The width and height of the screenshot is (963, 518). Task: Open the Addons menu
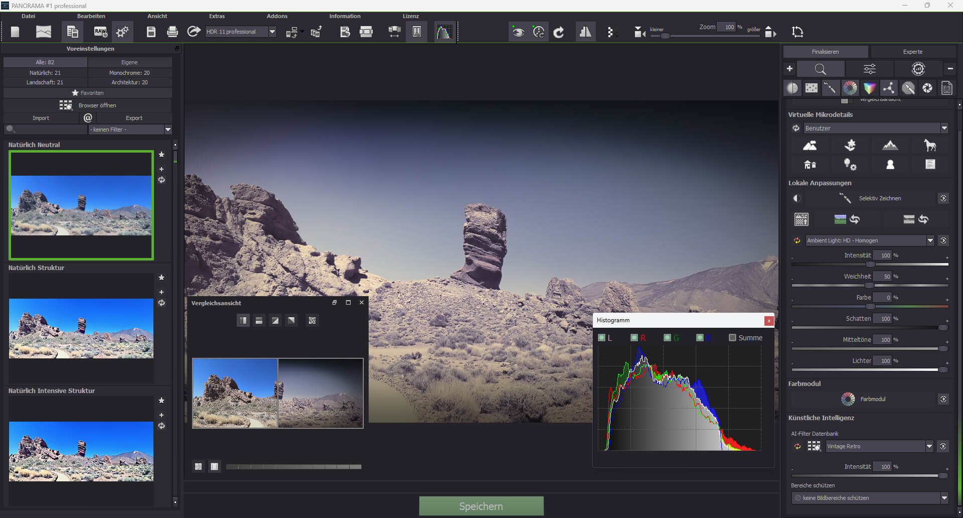[277, 16]
